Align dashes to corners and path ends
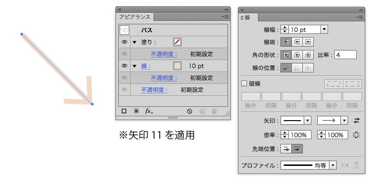This screenshot has width=382, height=184. [352, 84]
